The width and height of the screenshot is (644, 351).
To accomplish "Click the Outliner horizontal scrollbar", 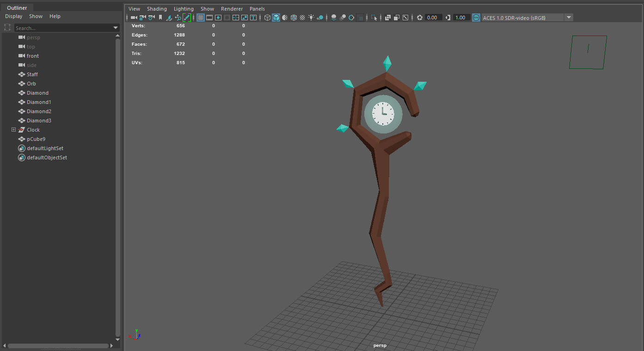I will coord(58,345).
